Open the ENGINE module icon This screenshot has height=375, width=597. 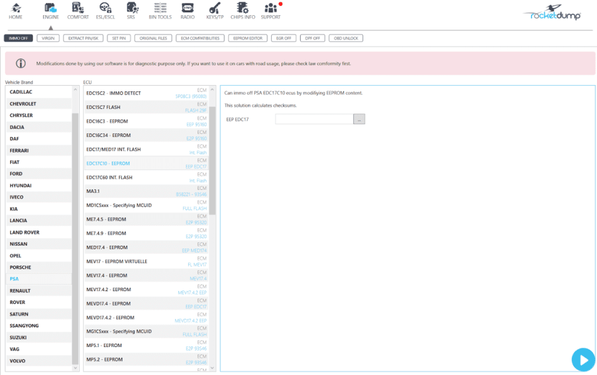(51, 11)
